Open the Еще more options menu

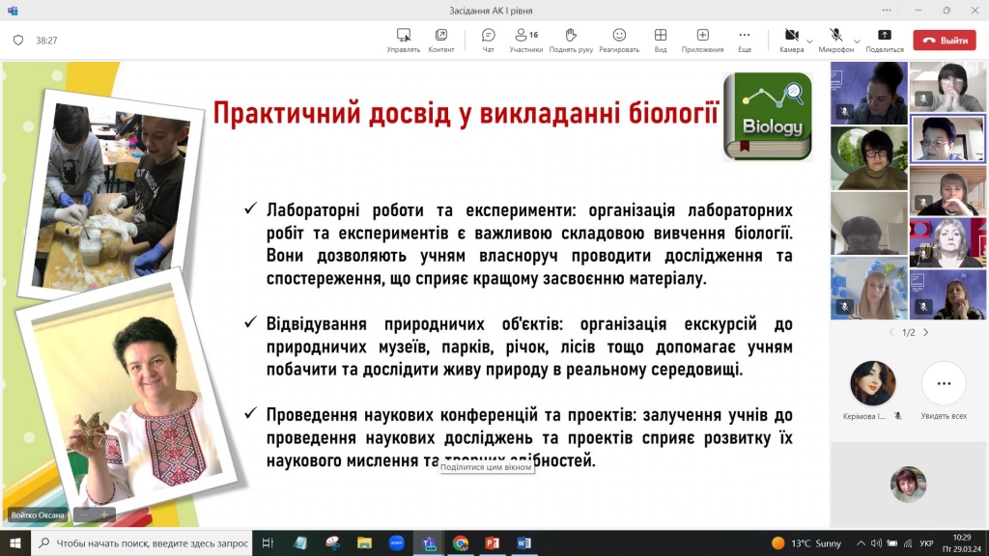(x=745, y=40)
